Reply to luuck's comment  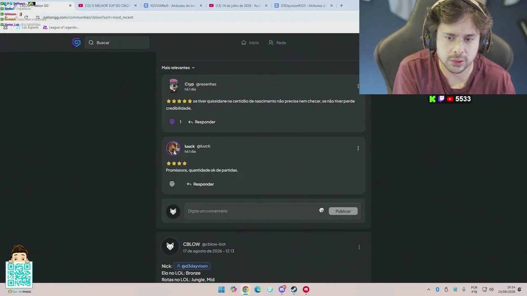tap(200, 184)
